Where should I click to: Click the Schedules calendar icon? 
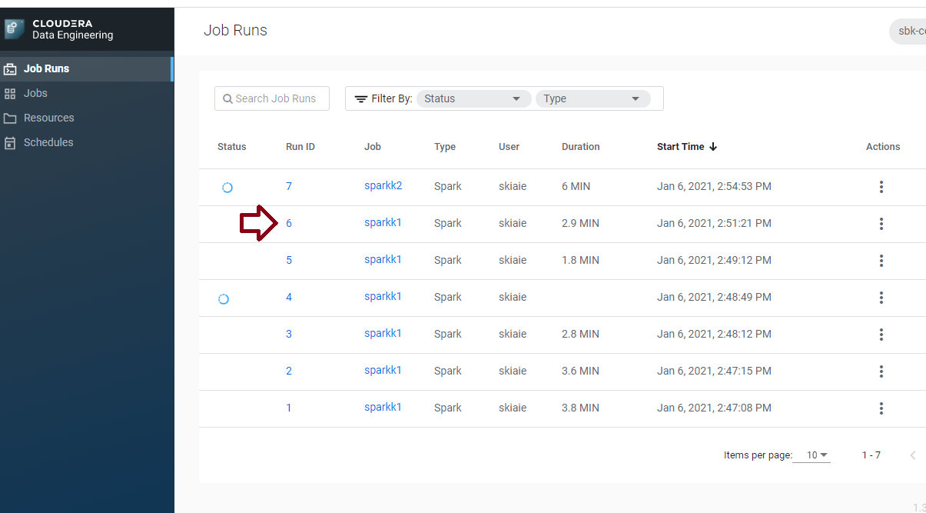pos(12,142)
